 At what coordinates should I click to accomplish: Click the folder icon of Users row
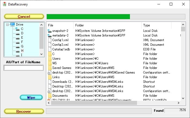point(50,59)
